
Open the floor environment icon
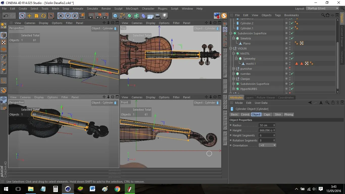click(x=151, y=16)
